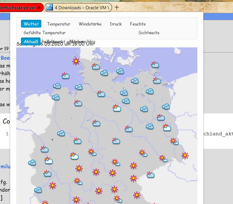233x204 pixels.
Task: Display the Sichtweite map
Action: coord(149,33)
